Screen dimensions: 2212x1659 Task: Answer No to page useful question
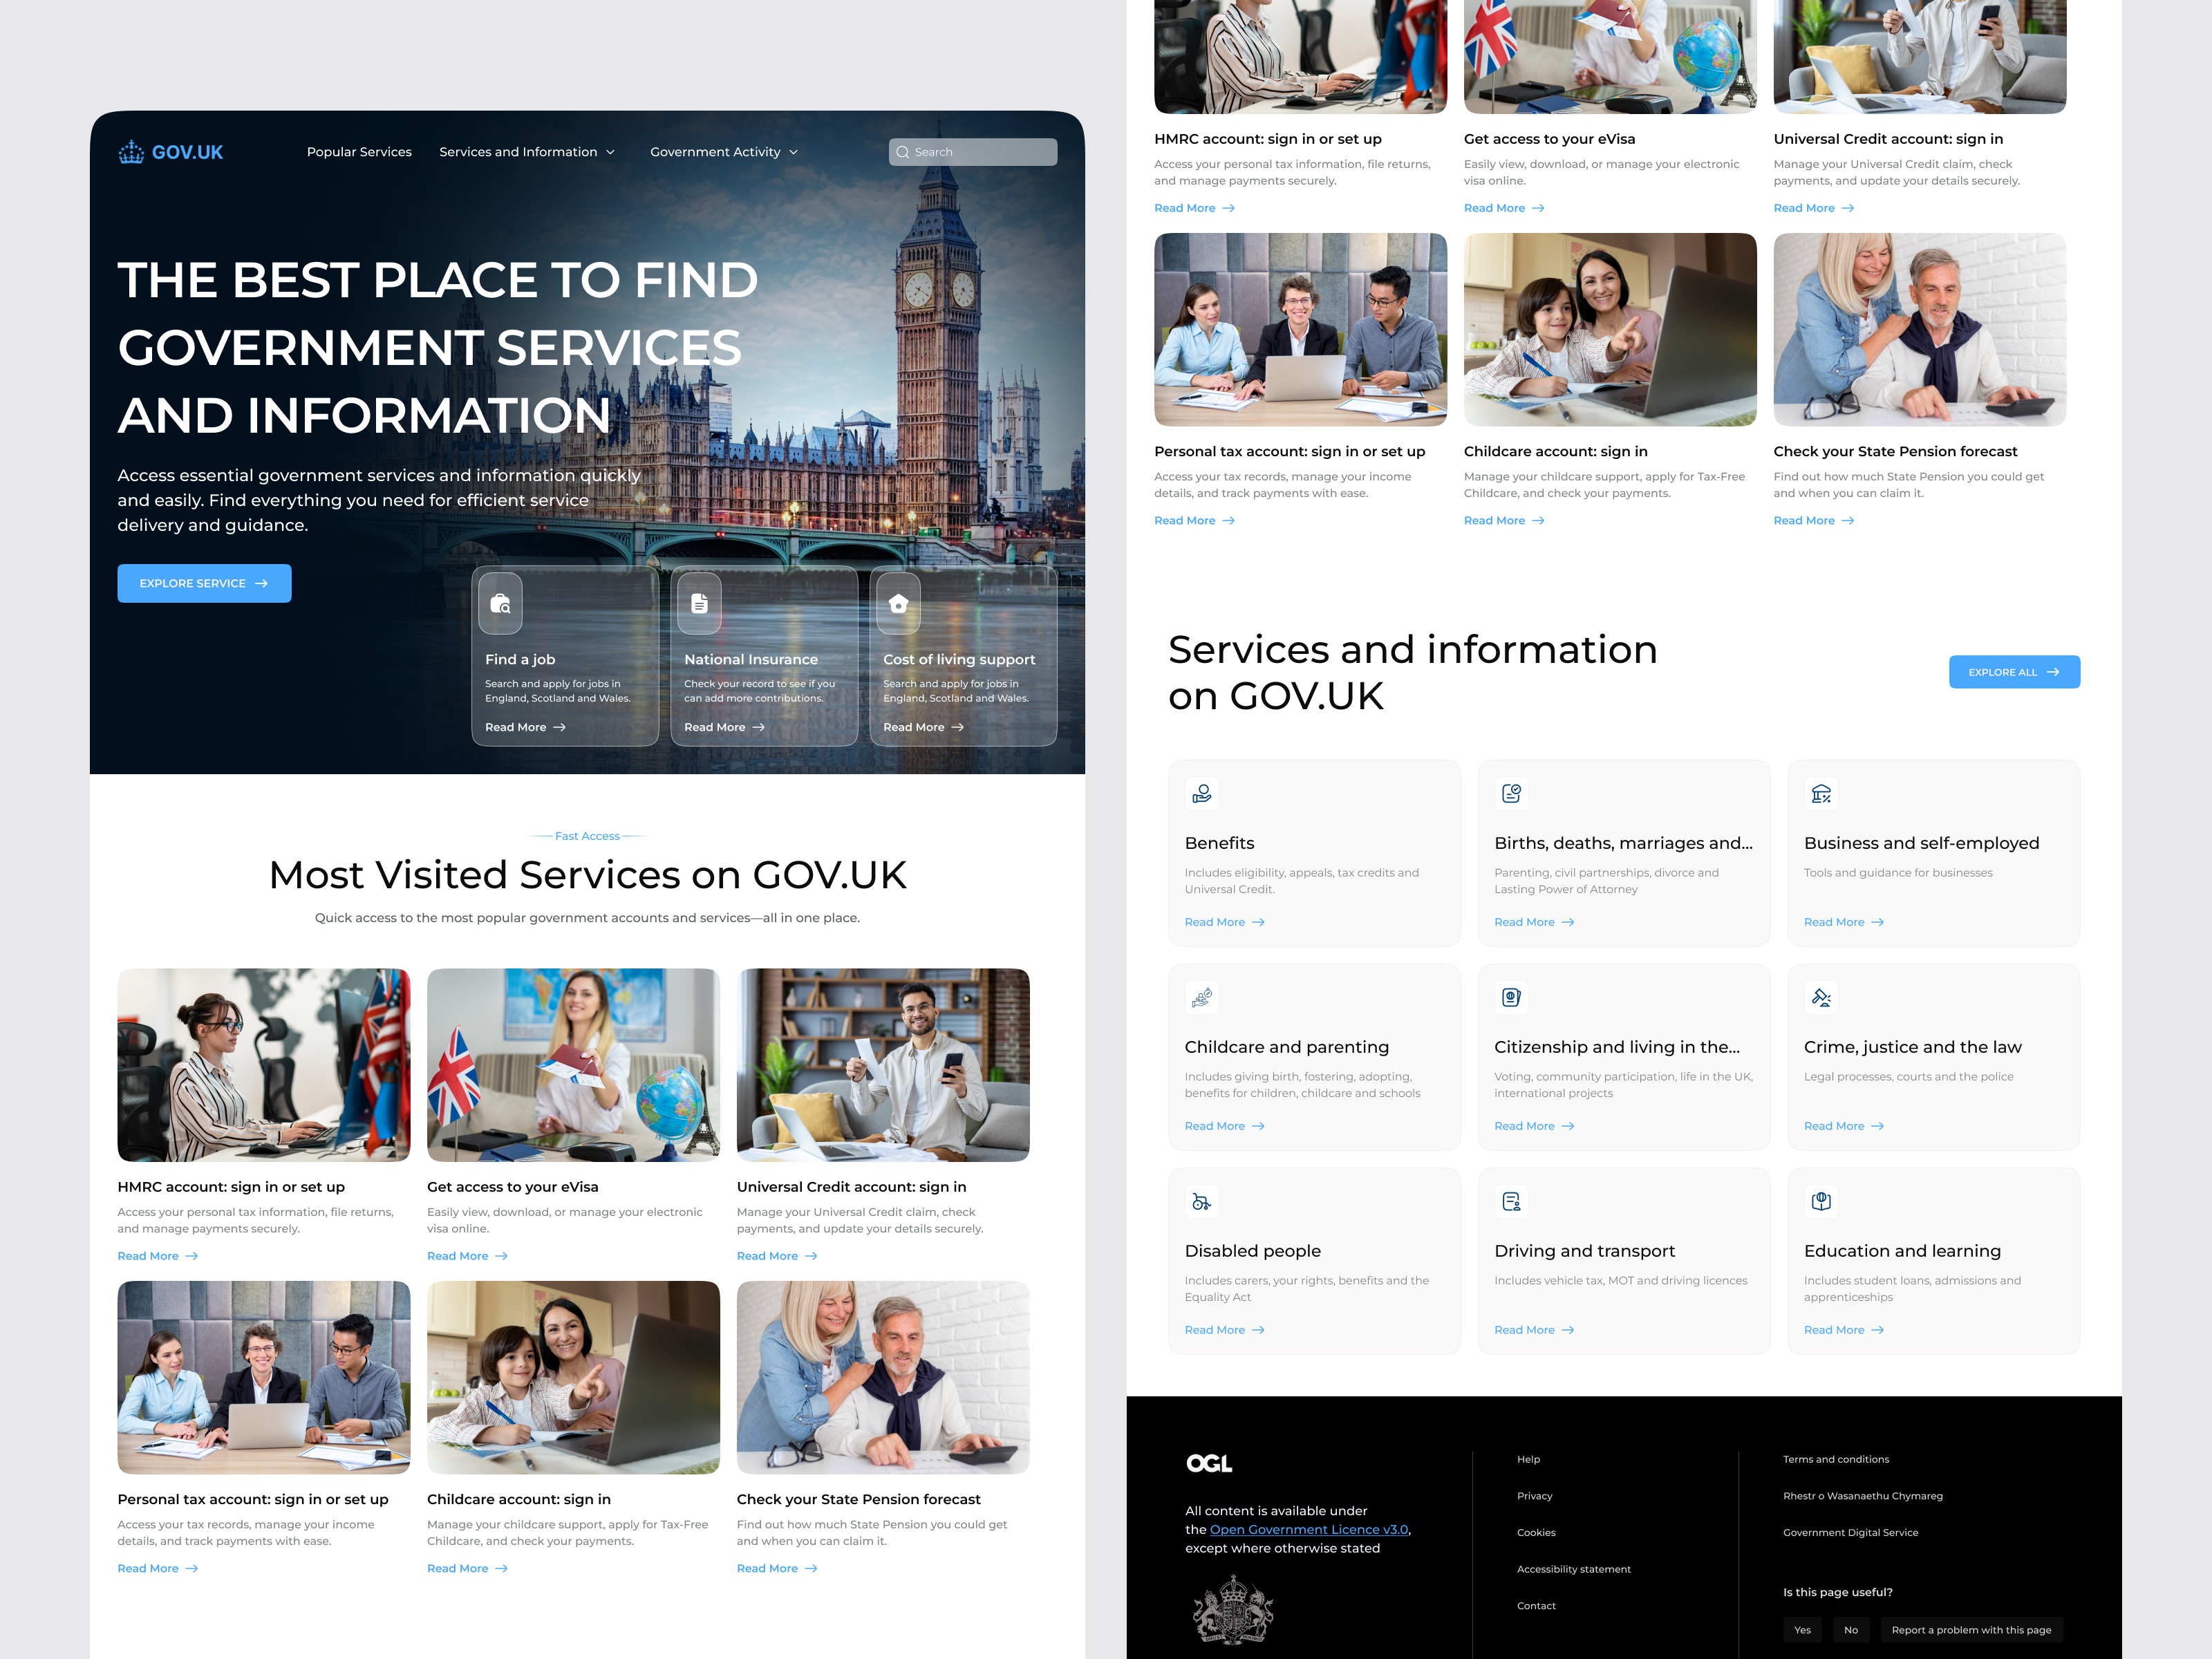pos(1850,1630)
